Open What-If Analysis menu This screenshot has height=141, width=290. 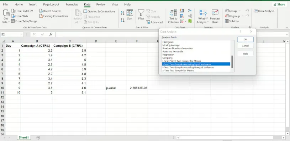203,17
